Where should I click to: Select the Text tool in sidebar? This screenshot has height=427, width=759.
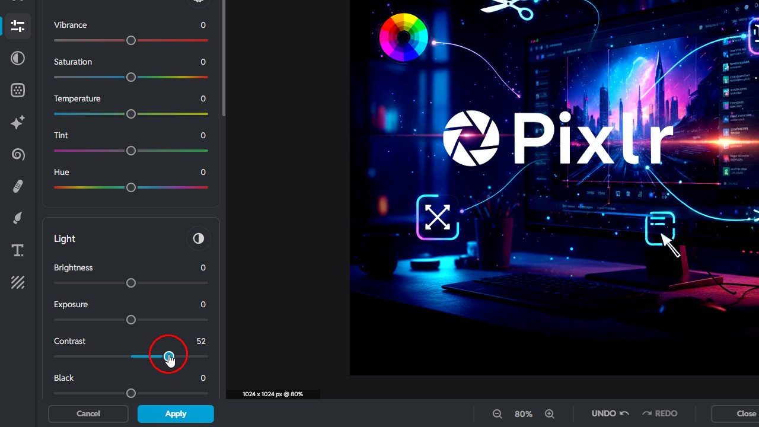[x=18, y=250]
